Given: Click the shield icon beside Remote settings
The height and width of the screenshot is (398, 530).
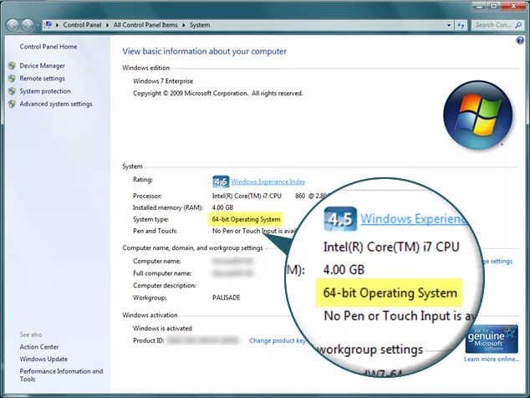Looking at the screenshot, I should [13, 79].
